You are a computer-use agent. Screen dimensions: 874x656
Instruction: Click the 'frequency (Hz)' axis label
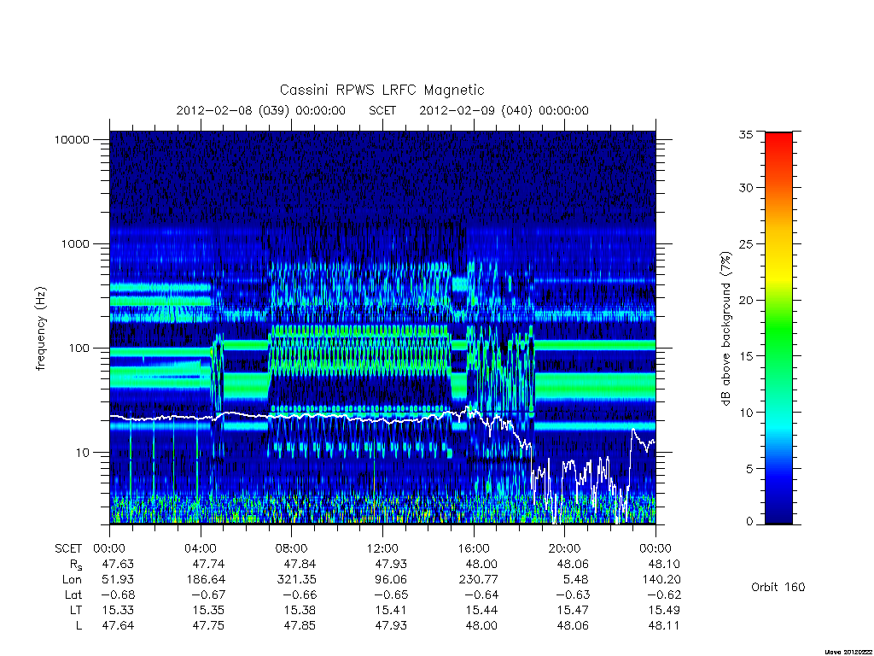[41, 329]
